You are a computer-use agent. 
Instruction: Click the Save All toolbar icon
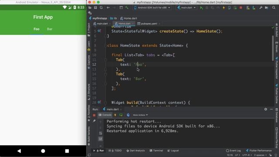click(x=95, y=8)
